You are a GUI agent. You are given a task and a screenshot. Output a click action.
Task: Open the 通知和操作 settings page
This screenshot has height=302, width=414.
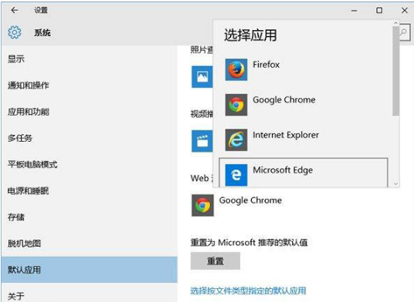click(x=90, y=85)
